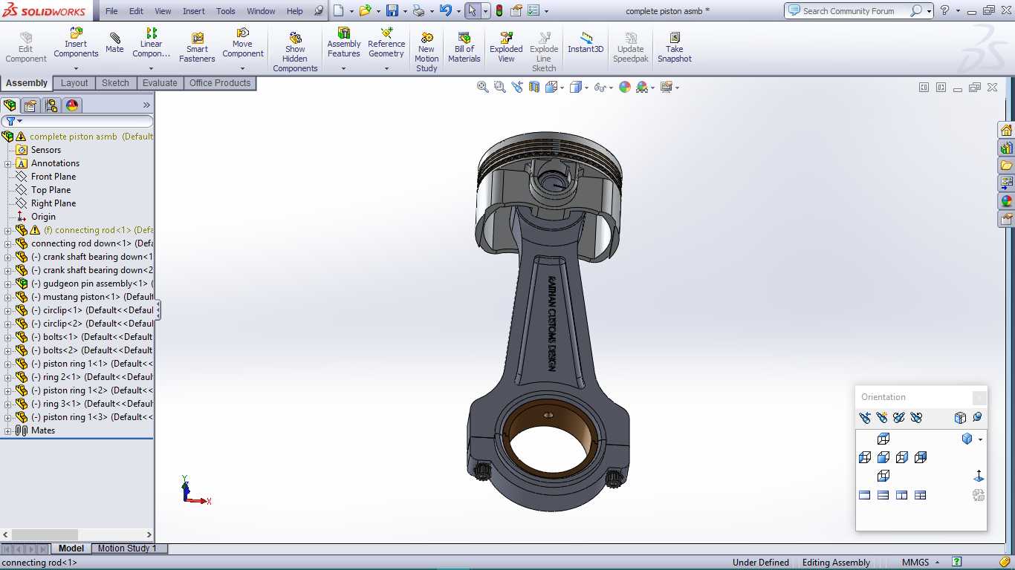1015x570 pixels.
Task: Open the ConfigurationManager panel tab
Action: tap(51, 105)
